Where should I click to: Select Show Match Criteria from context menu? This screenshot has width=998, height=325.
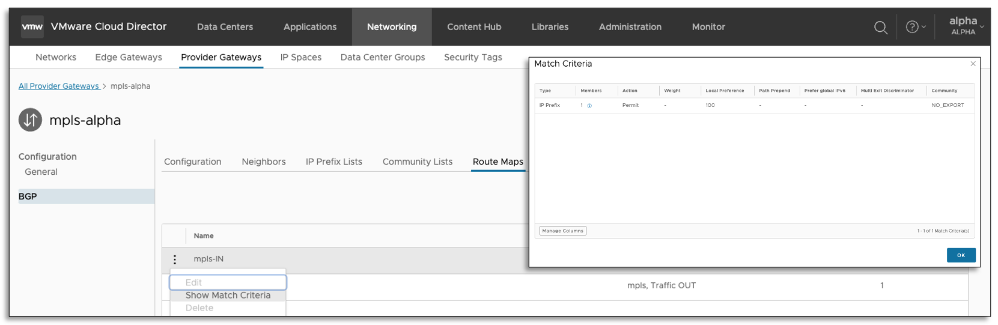(x=228, y=296)
